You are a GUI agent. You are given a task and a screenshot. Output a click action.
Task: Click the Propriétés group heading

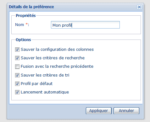26,16
